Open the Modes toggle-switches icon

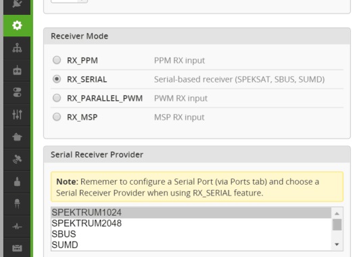pos(17,93)
